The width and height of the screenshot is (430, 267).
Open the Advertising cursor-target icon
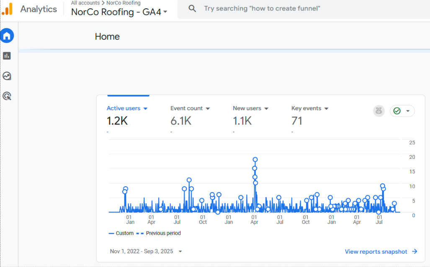tap(7, 96)
